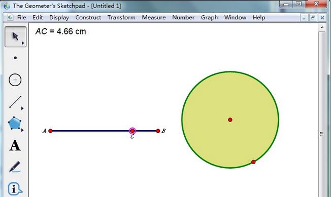Open the Transform menu

pyautogui.click(x=121, y=18)
